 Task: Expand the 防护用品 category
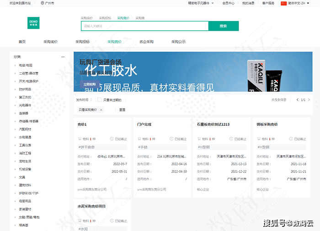coord(15,89)
